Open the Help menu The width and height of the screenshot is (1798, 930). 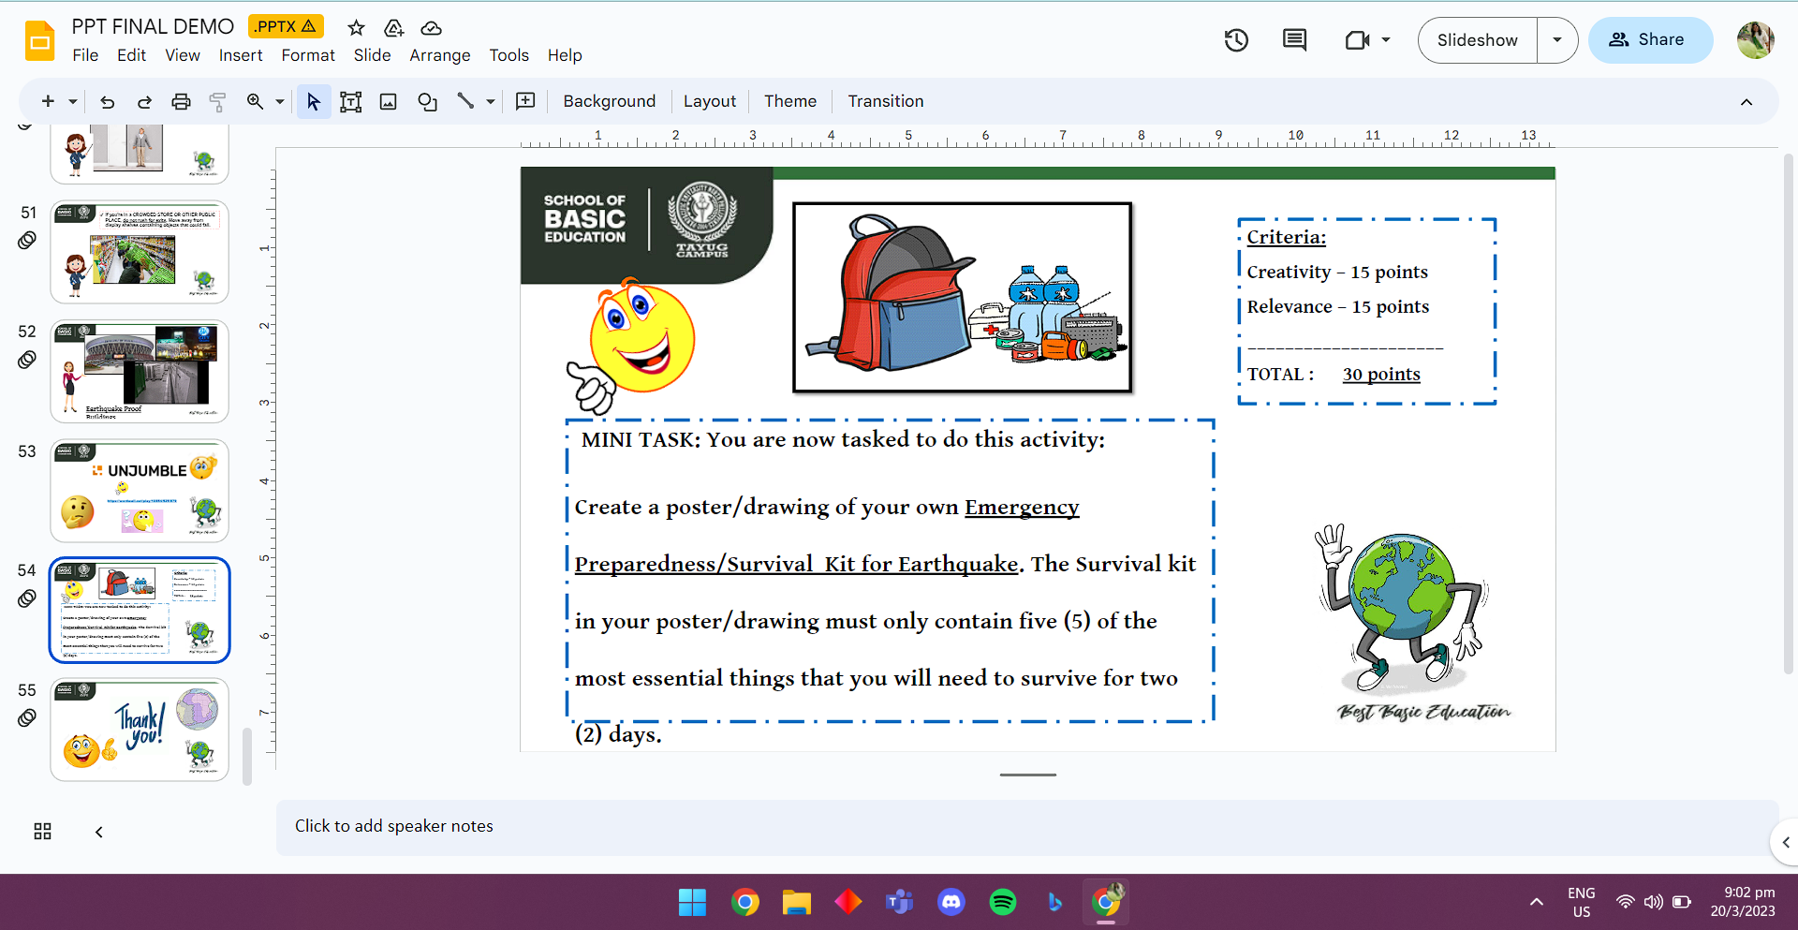565,55
